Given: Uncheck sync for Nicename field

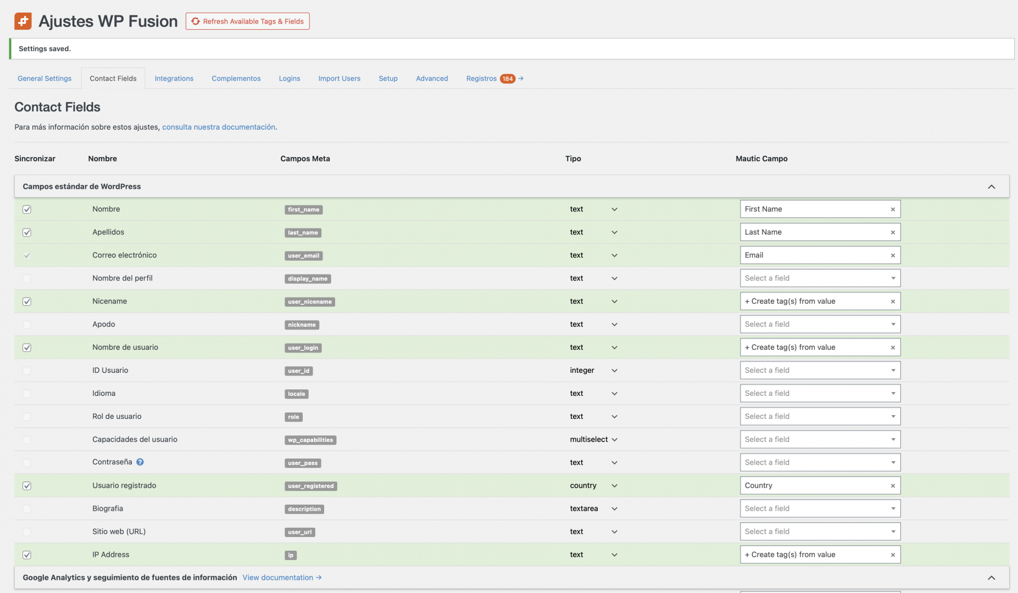Looking at the screenshot, I should [27, 301].
